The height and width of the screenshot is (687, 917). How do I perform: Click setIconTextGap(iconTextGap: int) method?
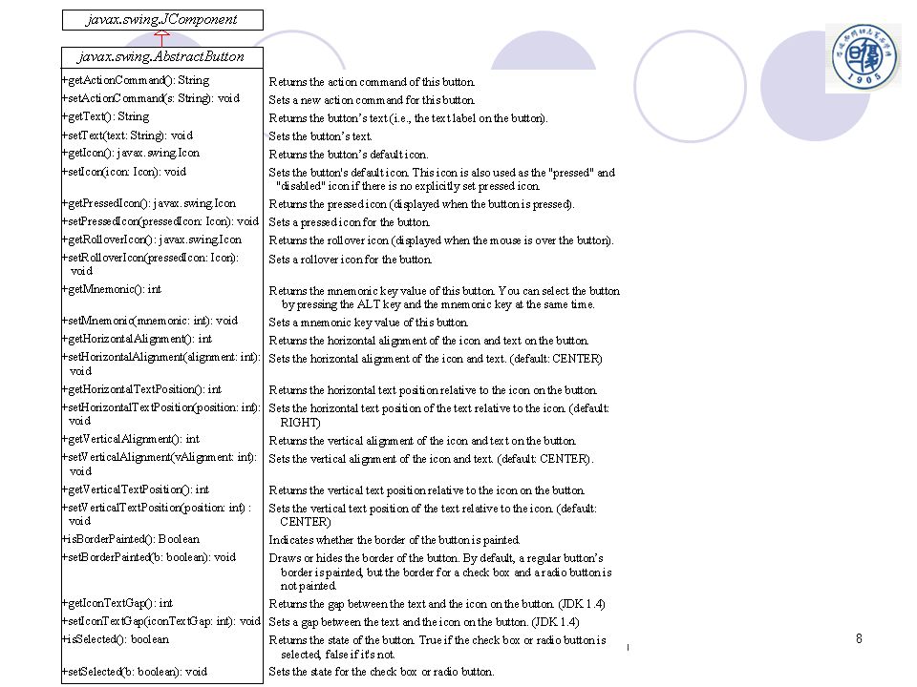(161, 621)
